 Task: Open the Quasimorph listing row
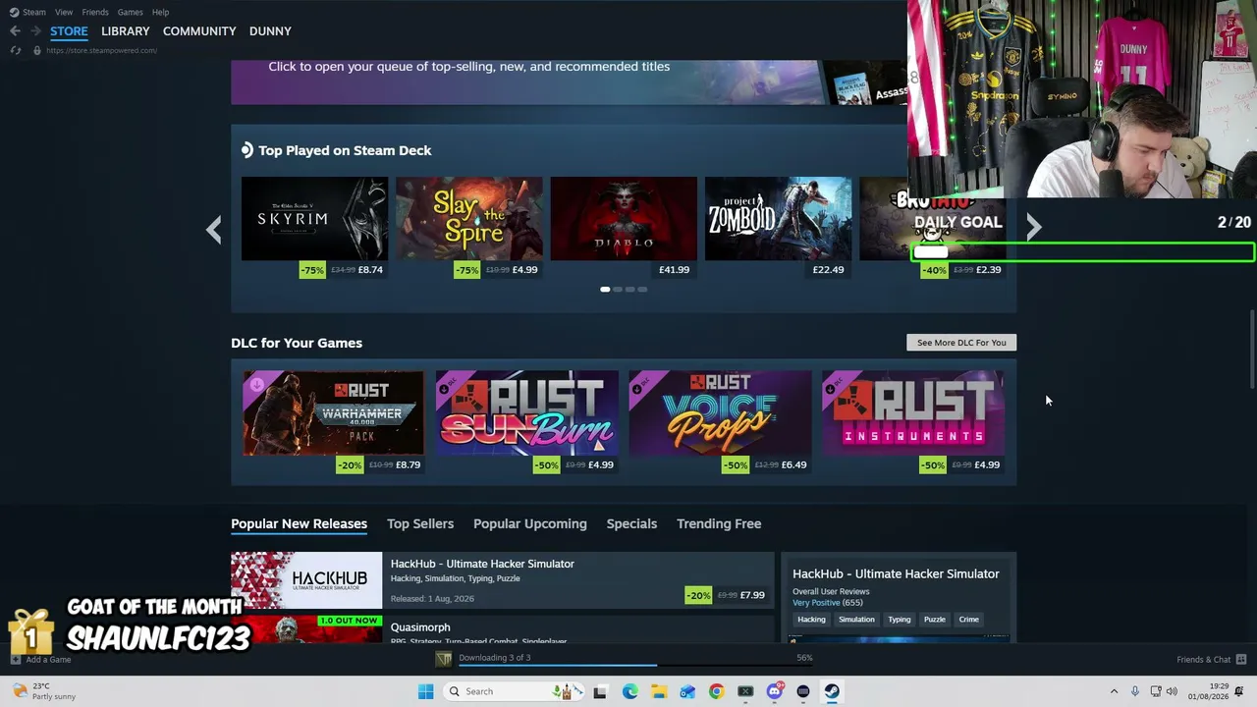point(502,629)
